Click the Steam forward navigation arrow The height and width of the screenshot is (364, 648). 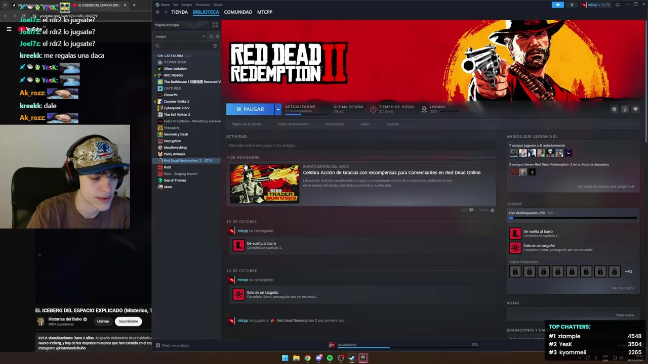point(165,12)
